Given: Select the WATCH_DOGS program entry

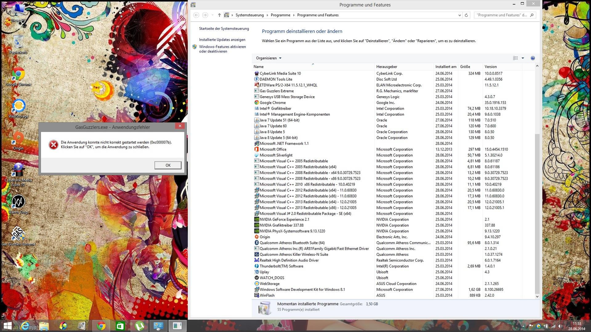Looking at the screenshot, I should click(387, 278).
